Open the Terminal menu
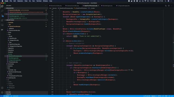 click(x=39, y=1)
